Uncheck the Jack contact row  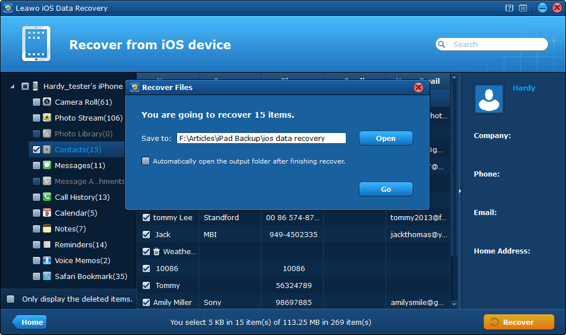tap(146, 235)
